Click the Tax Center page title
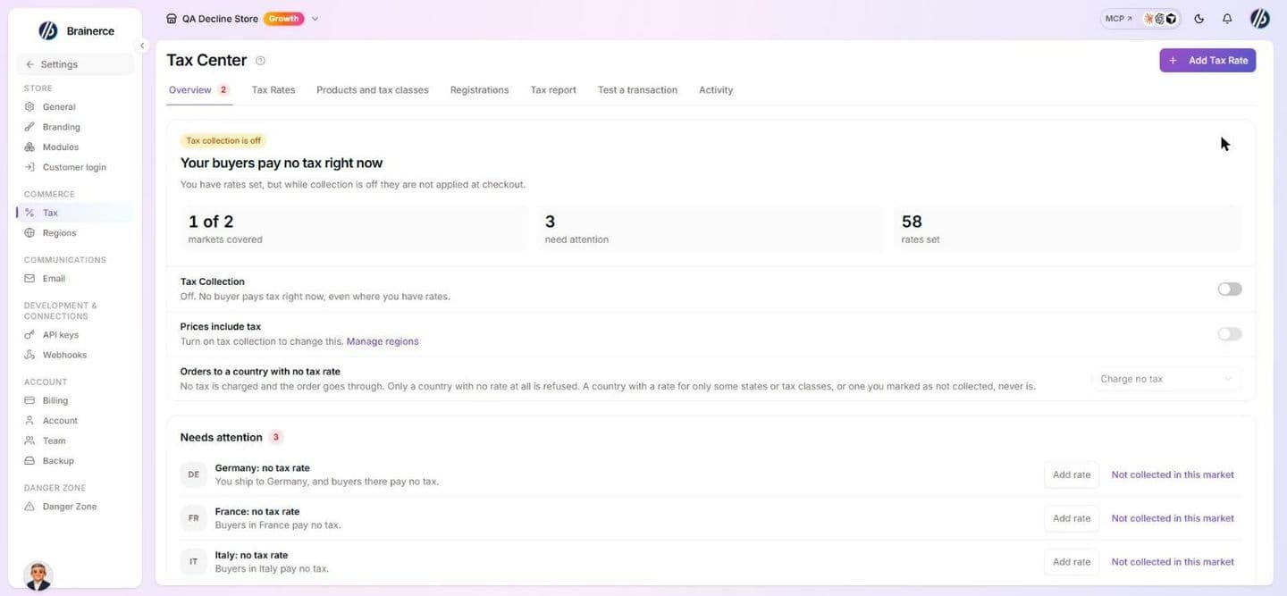The width and height of the screenshot is (1287, 596). click(x=206, y=60)
